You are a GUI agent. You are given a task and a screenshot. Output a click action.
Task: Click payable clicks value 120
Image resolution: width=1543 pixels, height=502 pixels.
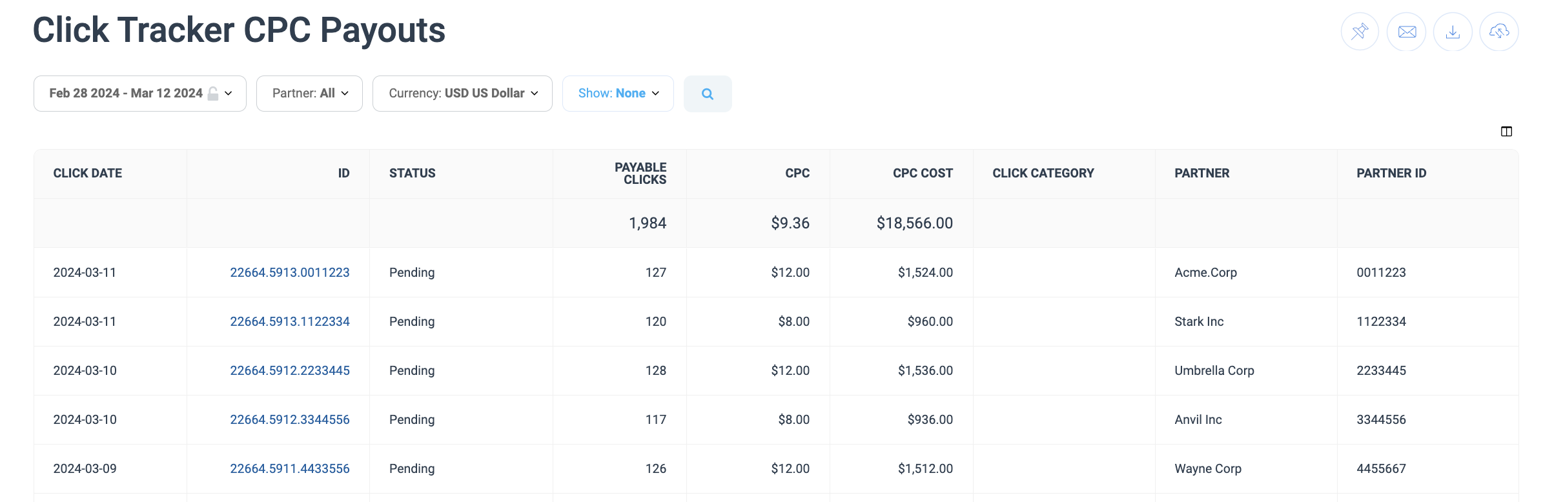click(656, 321)
